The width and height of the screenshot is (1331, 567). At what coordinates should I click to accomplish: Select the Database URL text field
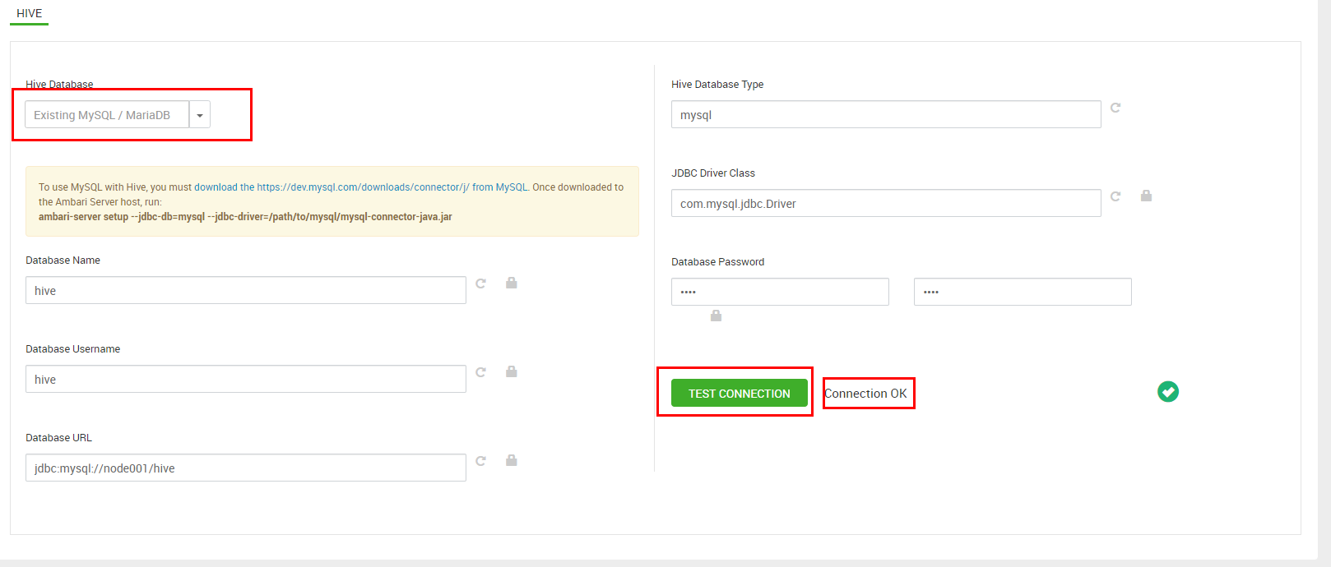coord(245,468)
